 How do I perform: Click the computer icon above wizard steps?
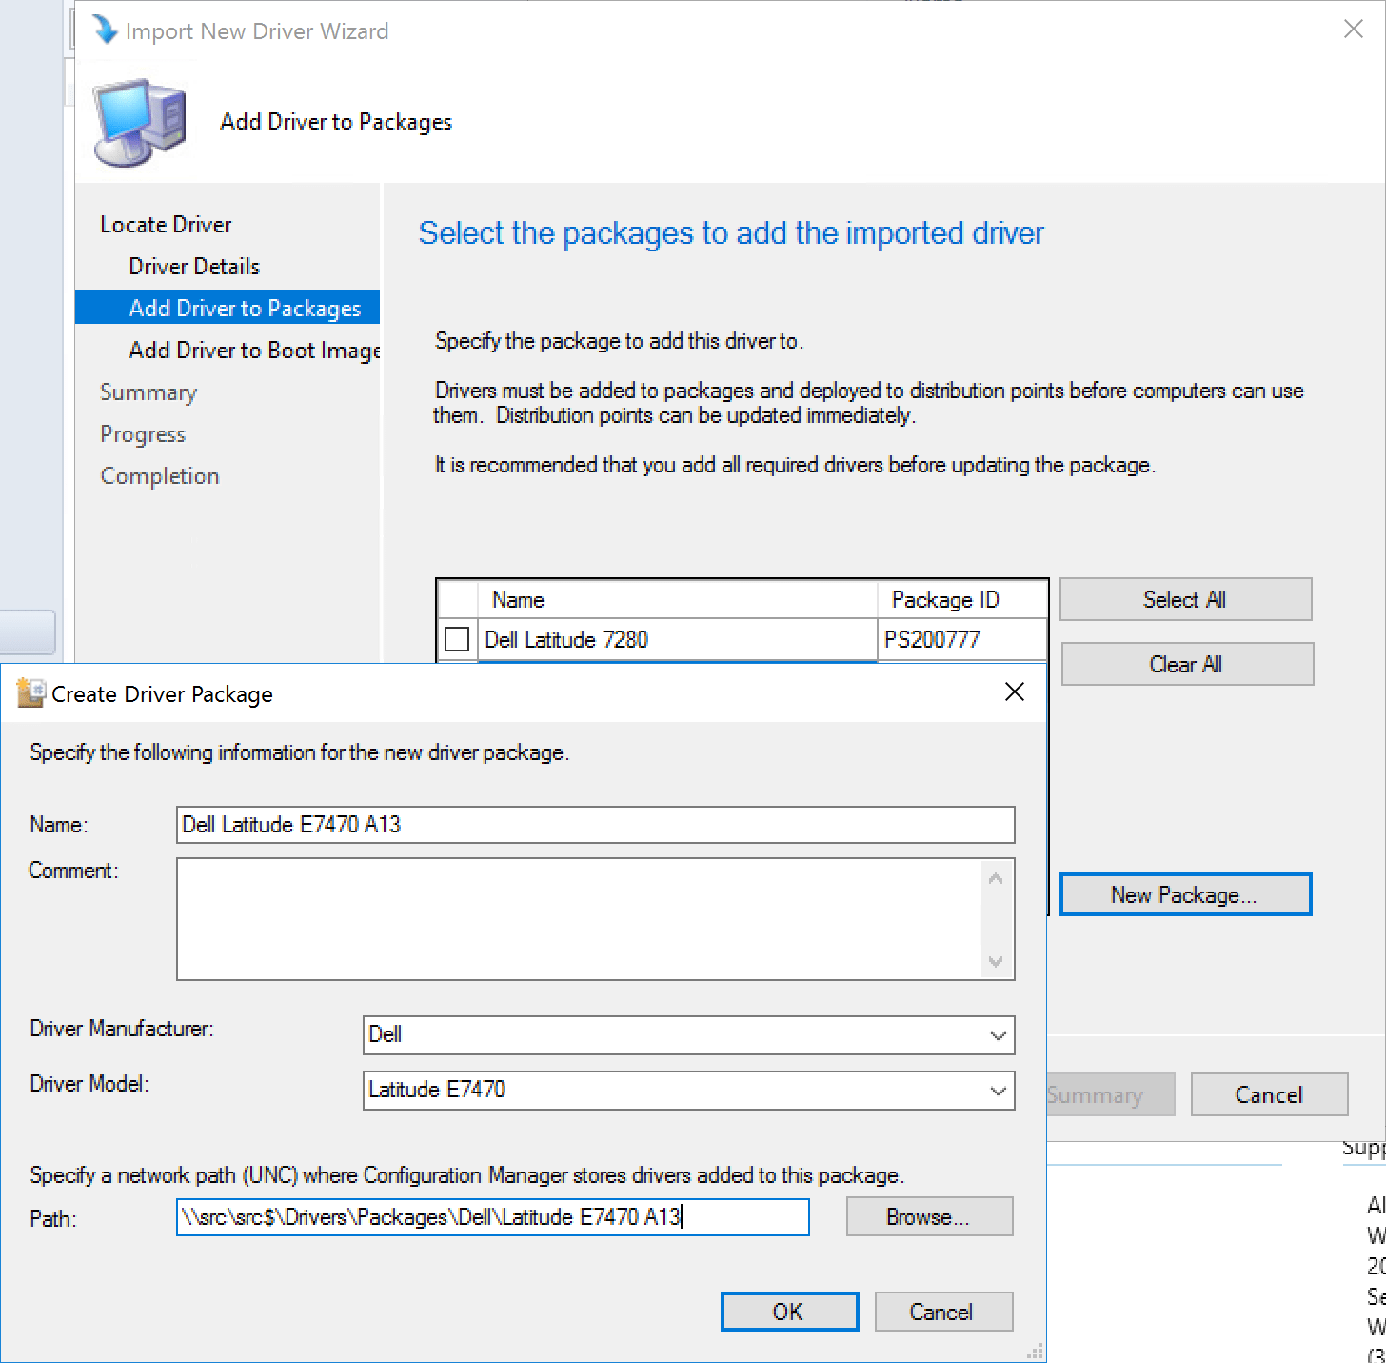(x=138, y=122)
